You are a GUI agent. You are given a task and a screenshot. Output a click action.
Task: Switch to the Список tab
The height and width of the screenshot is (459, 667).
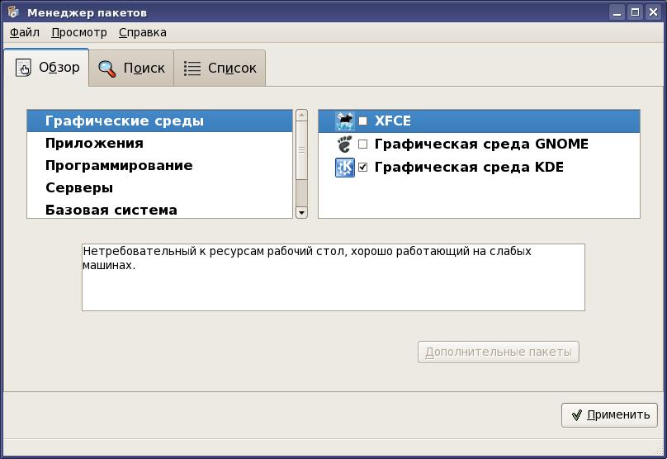pos(220,68)
